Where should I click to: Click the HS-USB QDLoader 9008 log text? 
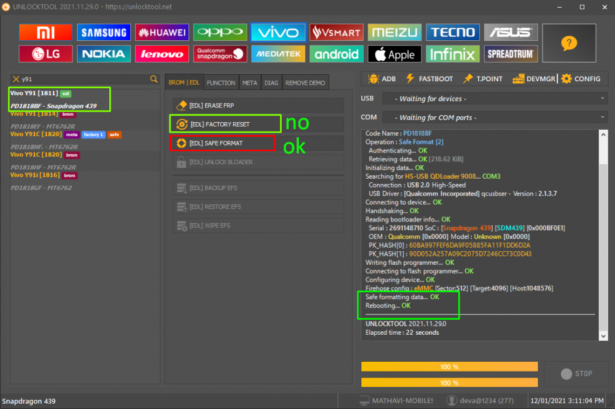pyautogui.click(x=440, y=176)
